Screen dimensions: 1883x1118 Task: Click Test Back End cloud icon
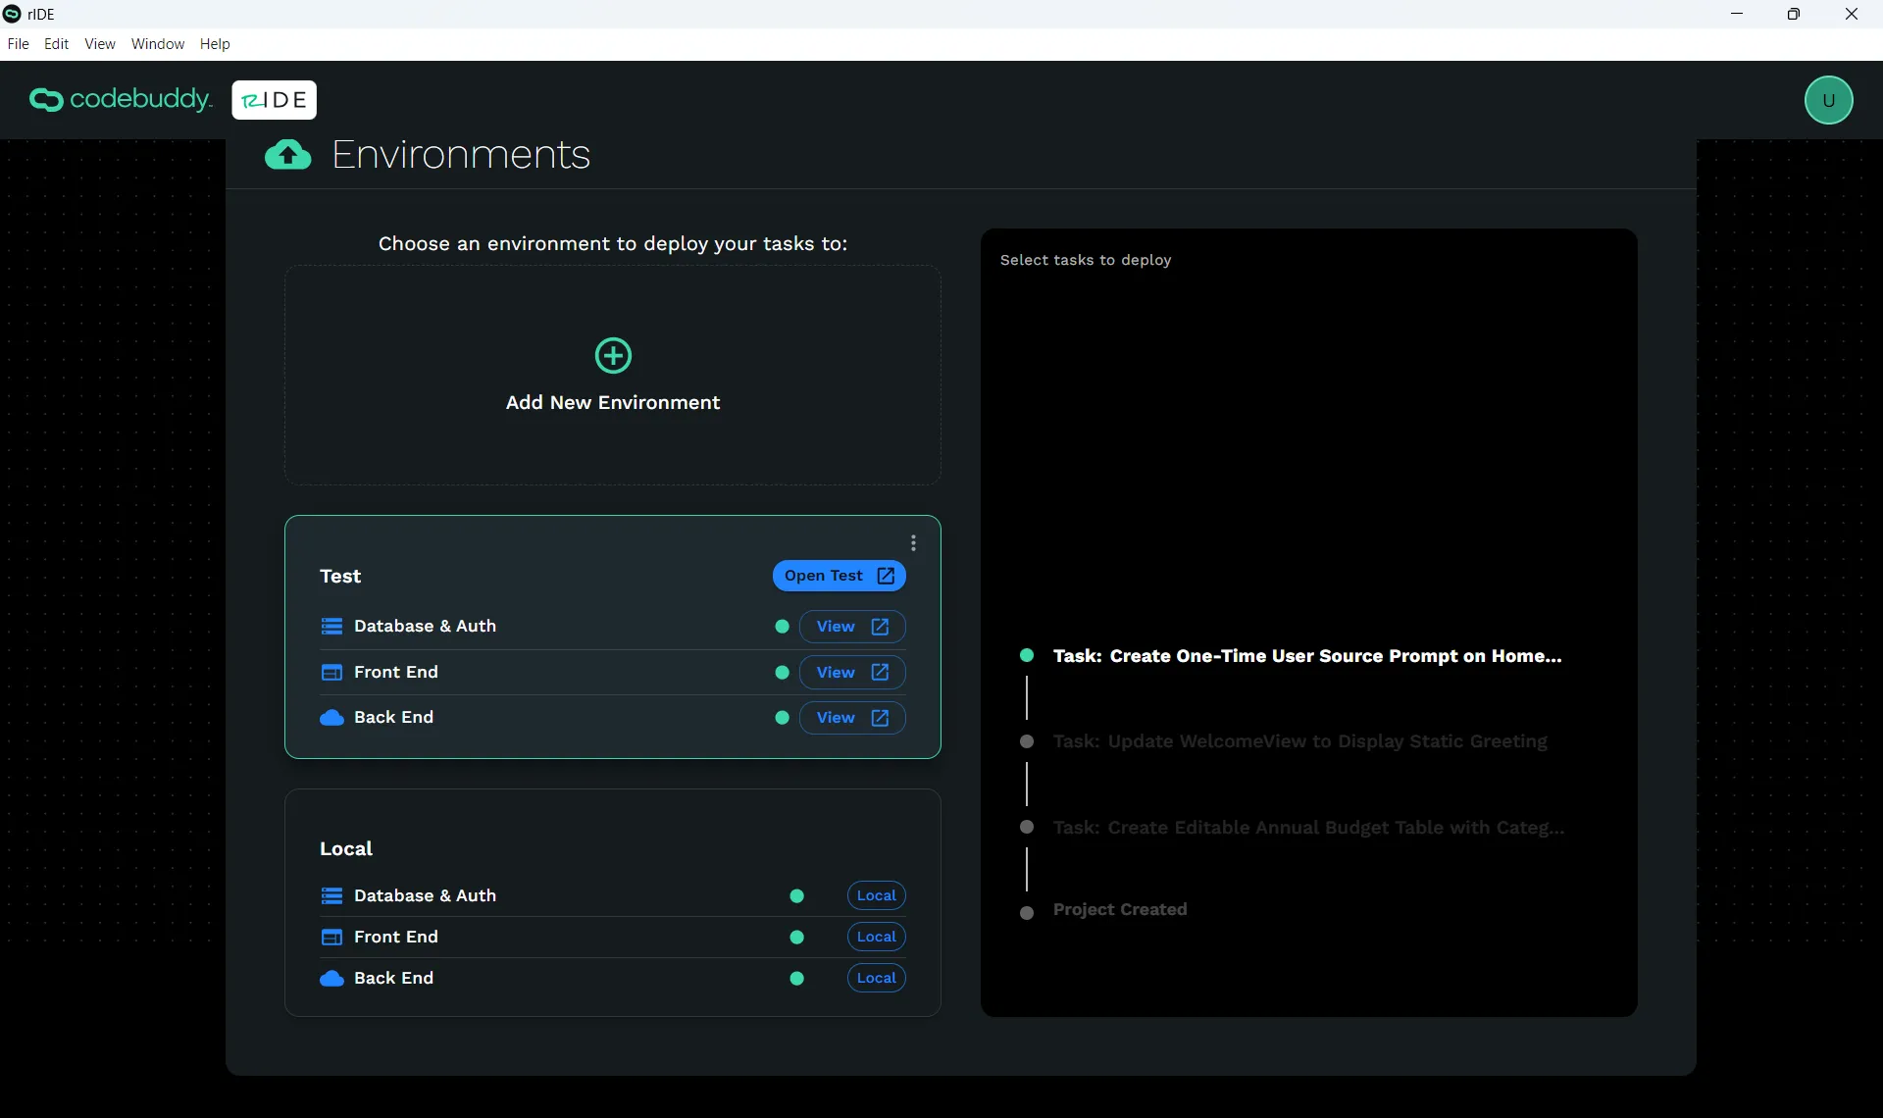[x=331, y=718]
